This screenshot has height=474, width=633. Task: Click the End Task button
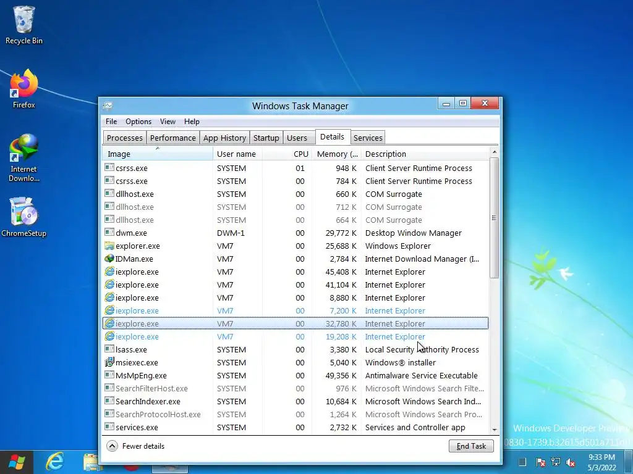pos(471,446)
